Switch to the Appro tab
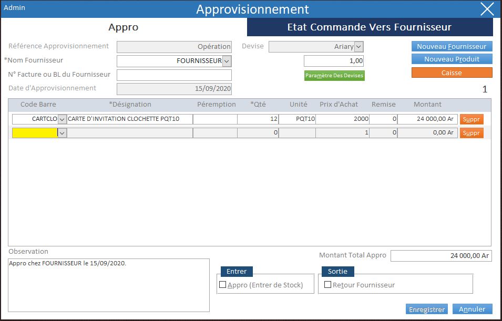This screenshot has width=502, height=321. tap(124, 27)
